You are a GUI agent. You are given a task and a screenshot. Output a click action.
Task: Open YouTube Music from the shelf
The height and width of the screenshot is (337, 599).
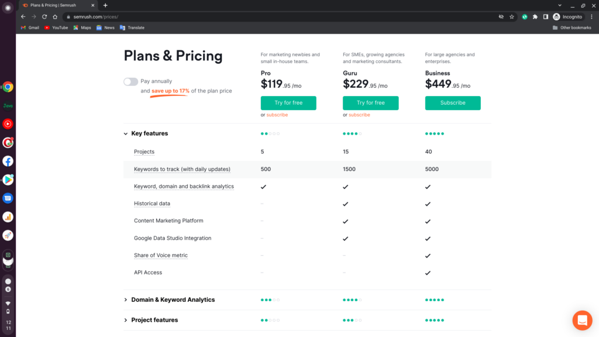pos(8,124)
